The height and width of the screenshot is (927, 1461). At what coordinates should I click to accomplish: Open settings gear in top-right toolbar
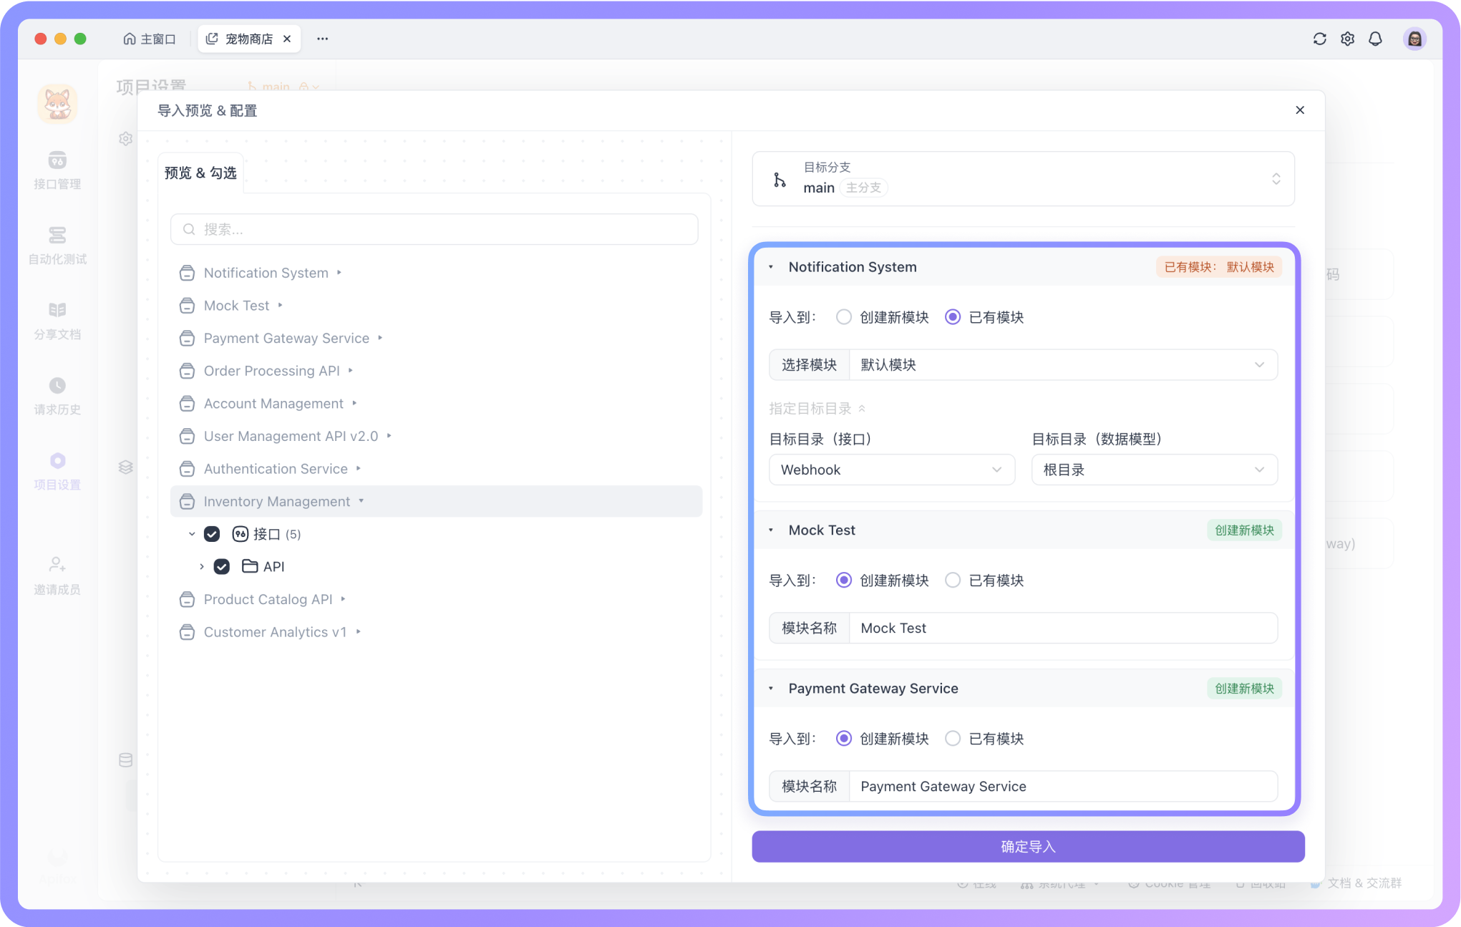pos(1347,39)
